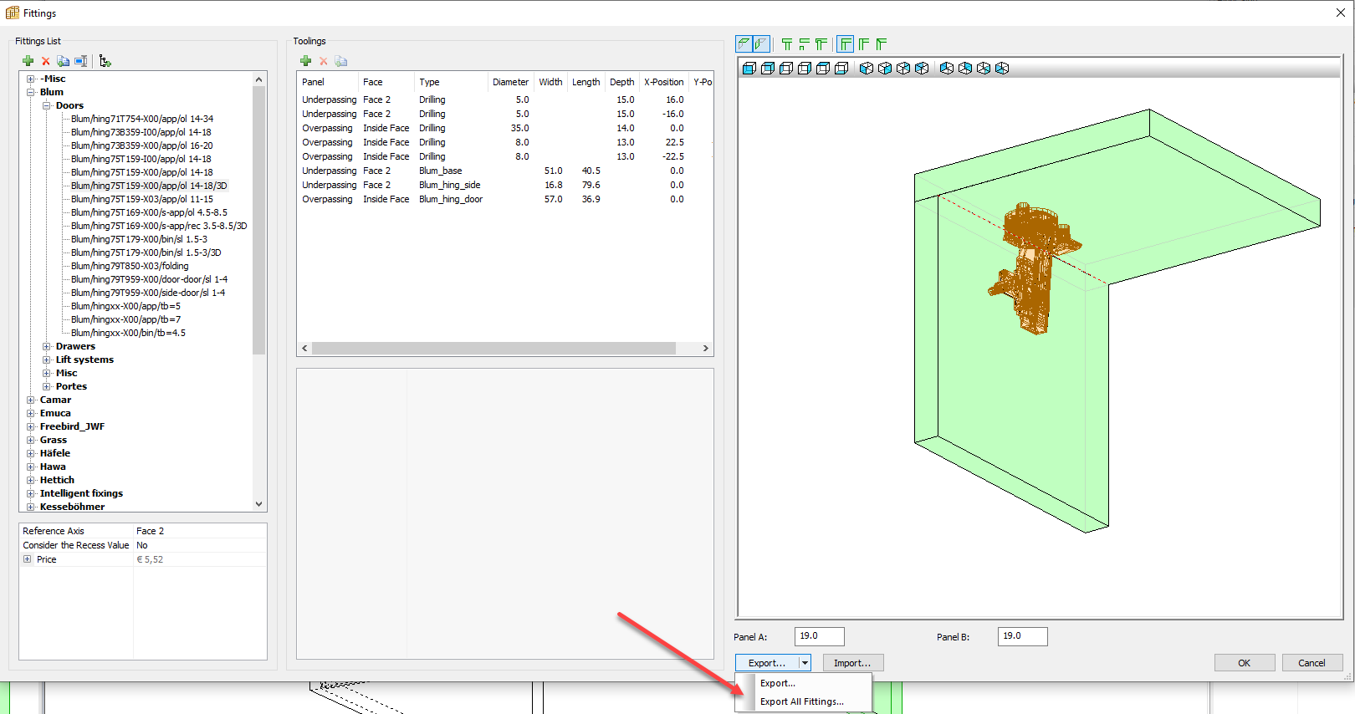Add a new fitting to Fittings List

click(28, 61)
